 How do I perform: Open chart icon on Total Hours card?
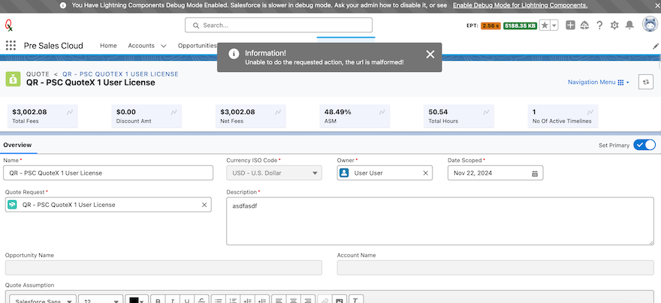(x=486, y=112)
